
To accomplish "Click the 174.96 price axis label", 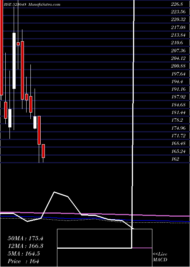I will [178, 128].
